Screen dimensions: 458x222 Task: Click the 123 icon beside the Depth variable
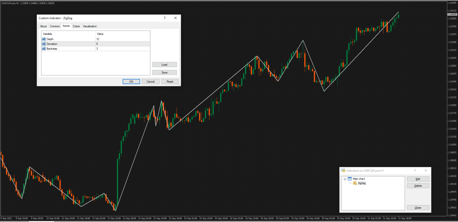(x=43, y=39)
